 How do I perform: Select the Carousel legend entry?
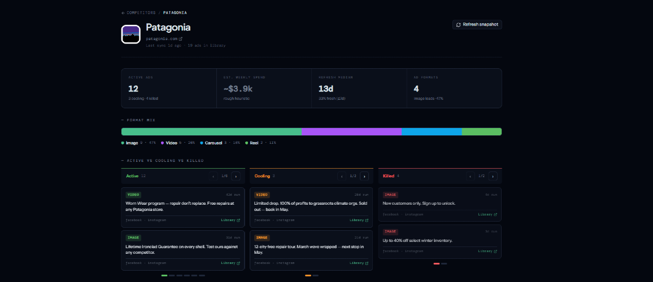pos(220,143)
